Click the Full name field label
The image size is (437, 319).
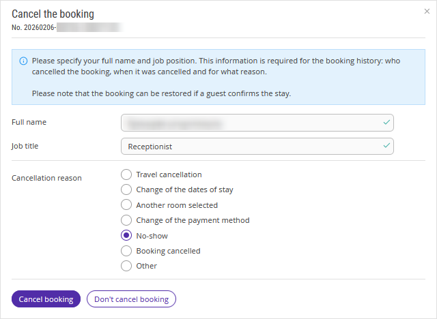(29, 122)
